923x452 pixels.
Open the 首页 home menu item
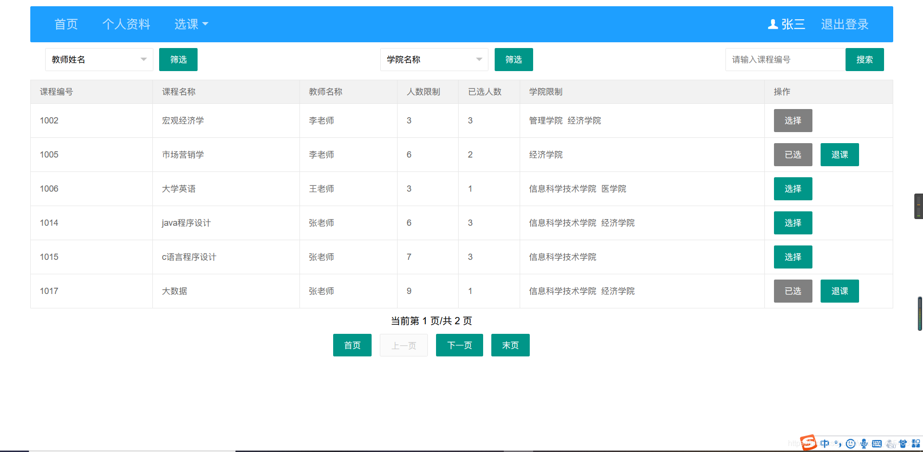[66, 24]
